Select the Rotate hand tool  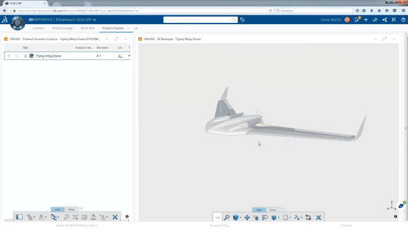[256, 218]
